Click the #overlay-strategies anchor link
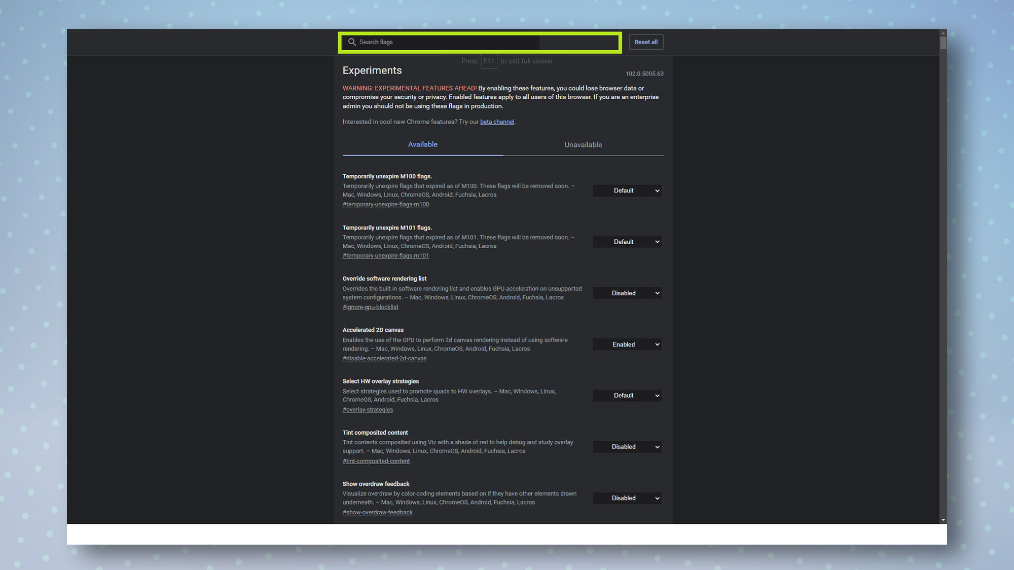The height and width of the screenshot is (570, 1014). (x=368, y=410)
